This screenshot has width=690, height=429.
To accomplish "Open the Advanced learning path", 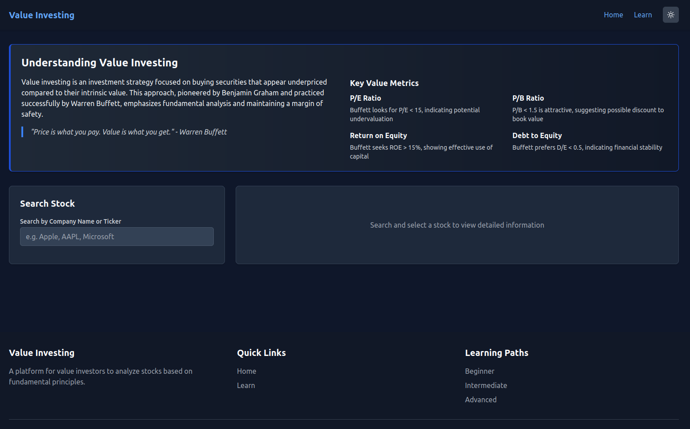I will [x=480, y=400].
